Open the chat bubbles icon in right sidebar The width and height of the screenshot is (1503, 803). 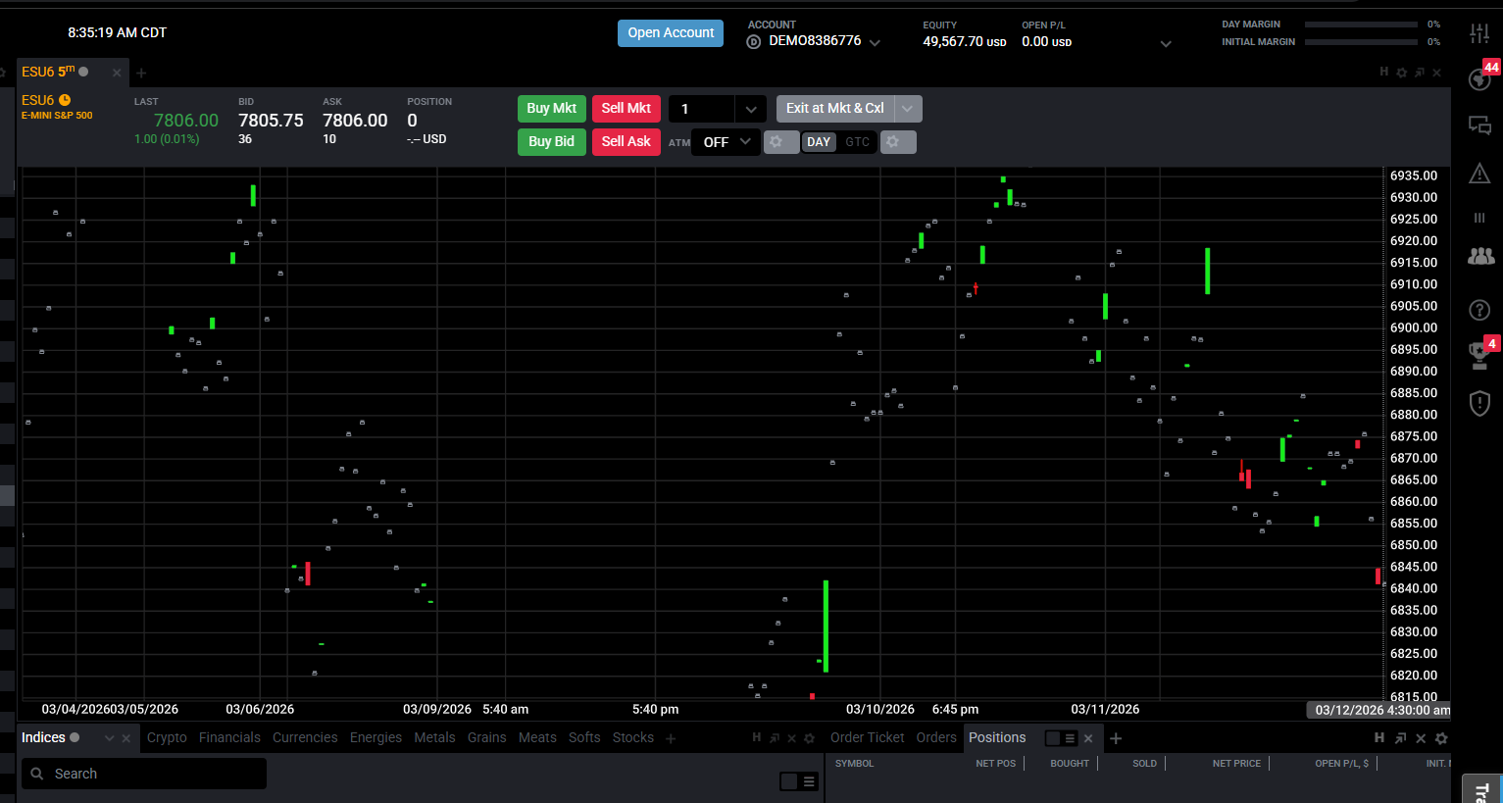click(1479, 125)
